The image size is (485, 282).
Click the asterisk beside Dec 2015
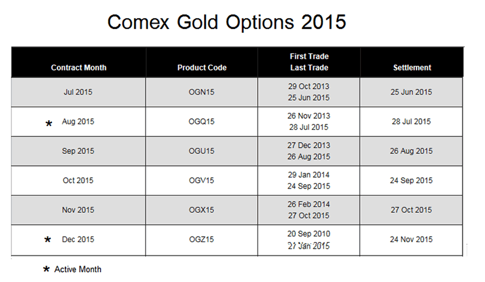pos(48,240)
